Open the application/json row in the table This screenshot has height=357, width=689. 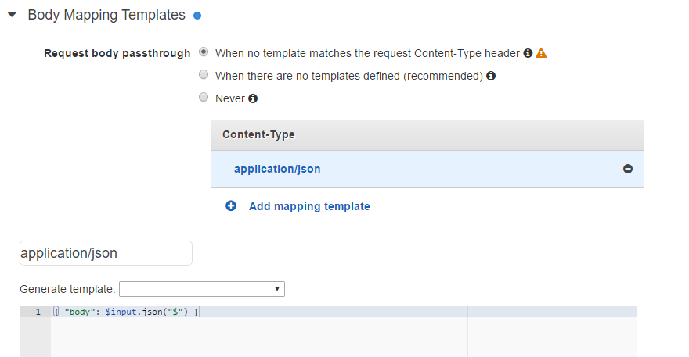[277, 169]
